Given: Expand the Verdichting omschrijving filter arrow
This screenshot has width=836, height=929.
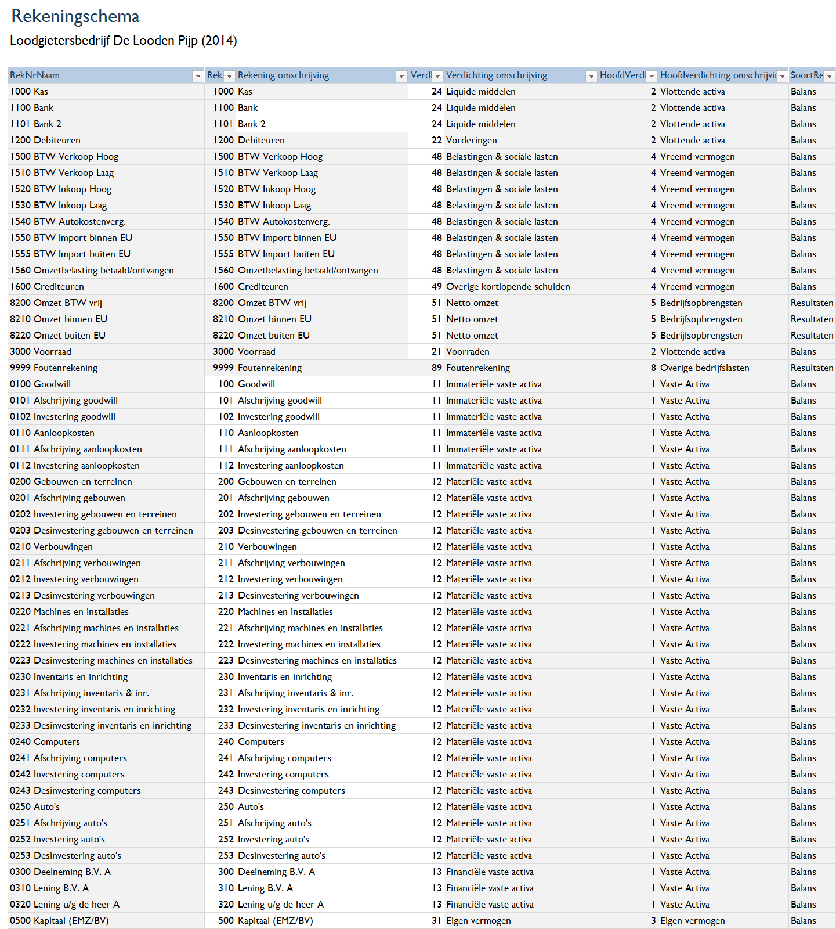Looking at the screenshot, I should 591,76.
